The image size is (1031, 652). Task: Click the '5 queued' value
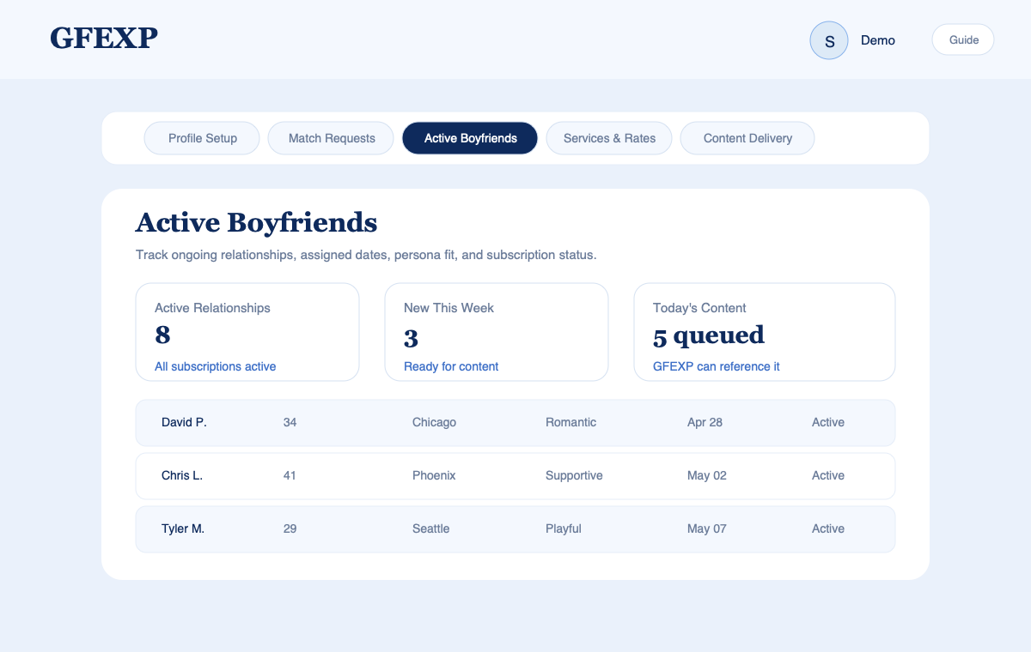709,335
